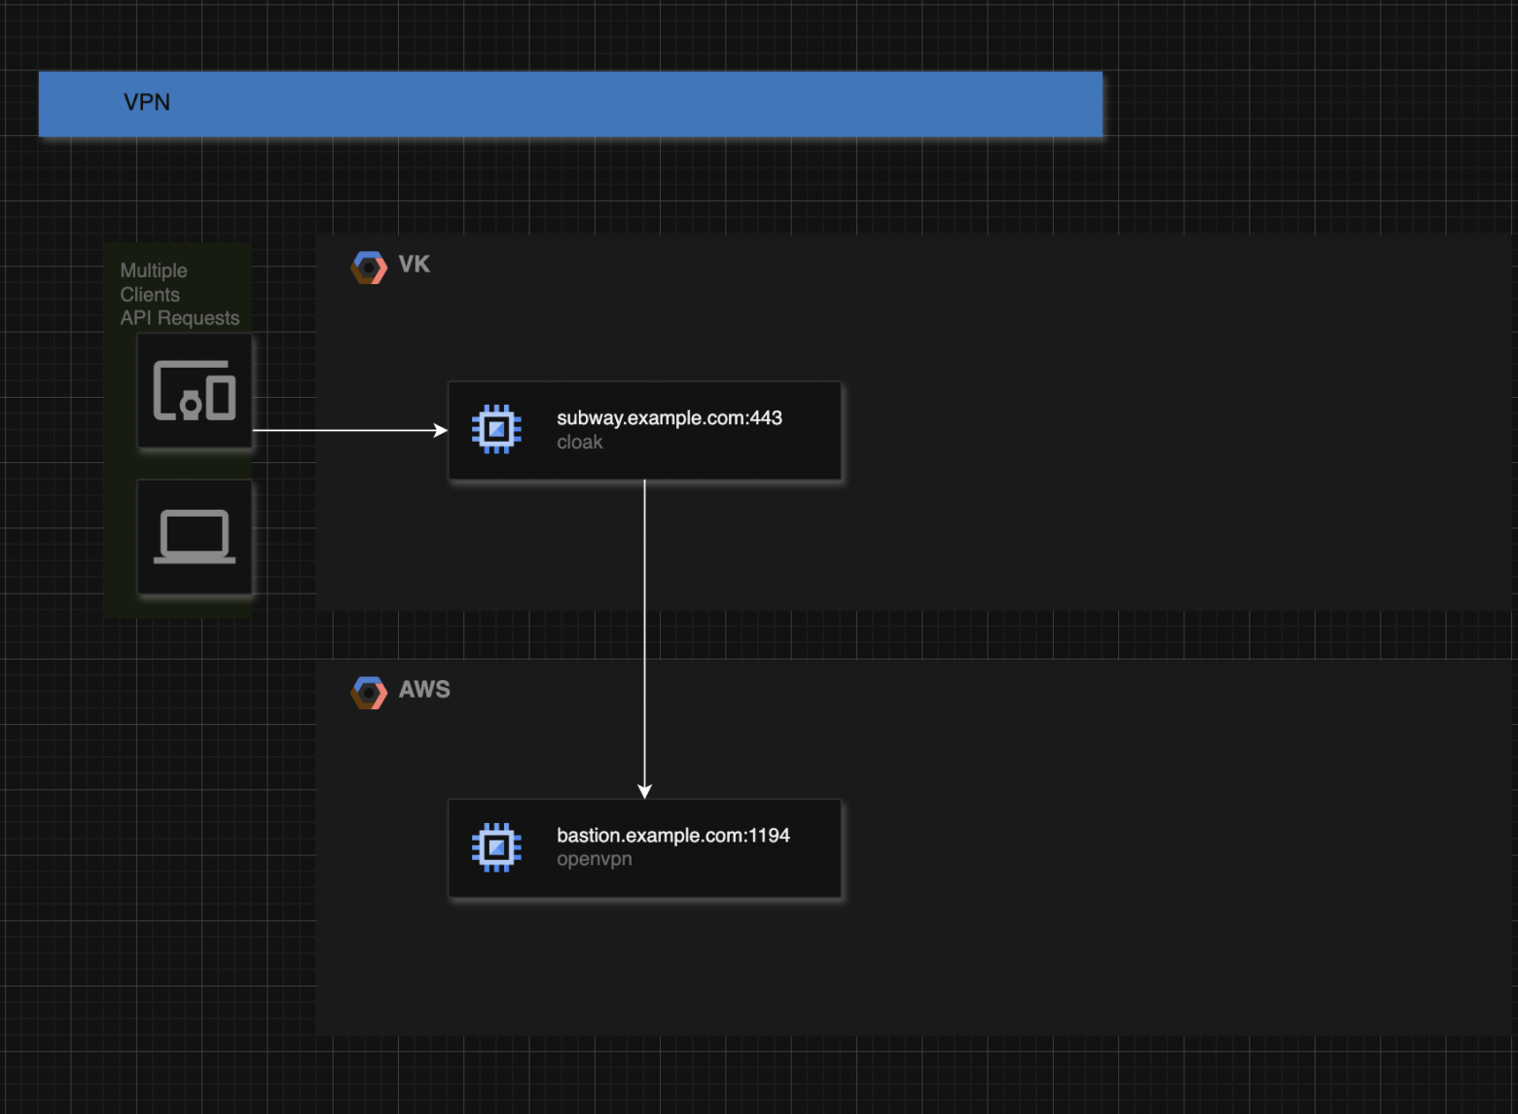
Task: Select the hexagon cloud icon beside VK
Action: tap(368, 266)
